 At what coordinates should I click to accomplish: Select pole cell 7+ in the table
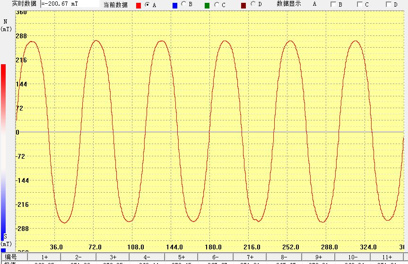pyautogui.click(x=250, y=257)
